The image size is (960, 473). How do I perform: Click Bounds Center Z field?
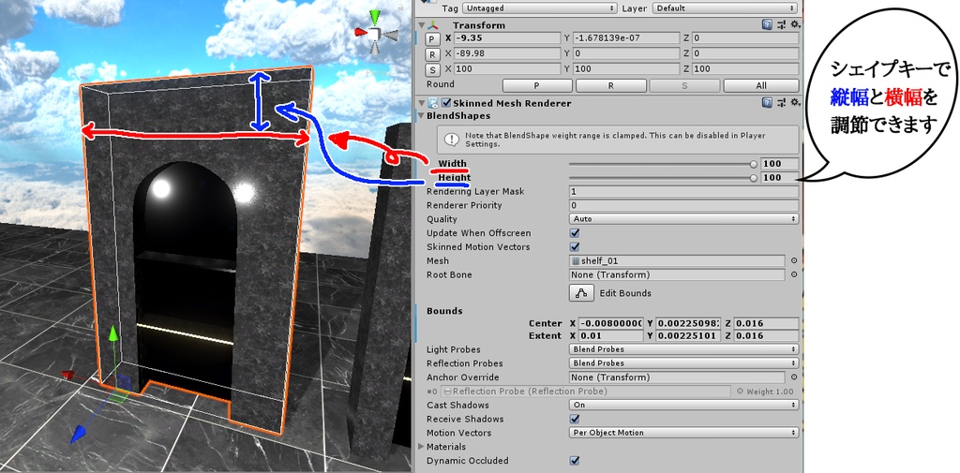(766, 324)
